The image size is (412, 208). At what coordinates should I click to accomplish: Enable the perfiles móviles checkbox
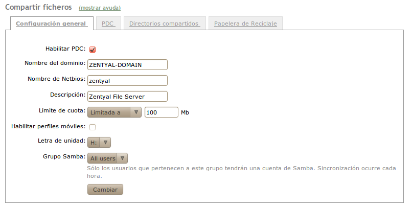click(x=93, y=127)
